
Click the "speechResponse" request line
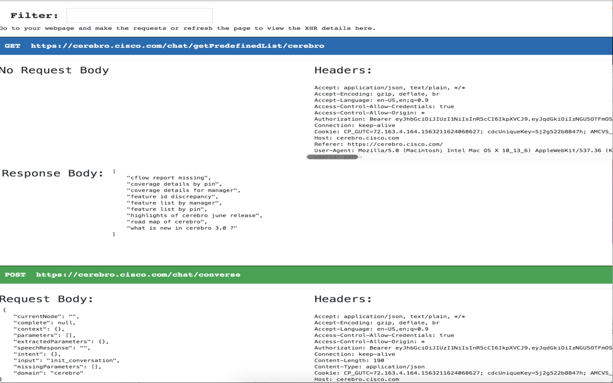pyautogui.click(x=52, y=348)
